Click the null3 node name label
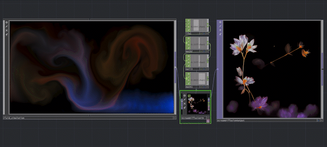 pyautogui.click(x=189, y=69)
